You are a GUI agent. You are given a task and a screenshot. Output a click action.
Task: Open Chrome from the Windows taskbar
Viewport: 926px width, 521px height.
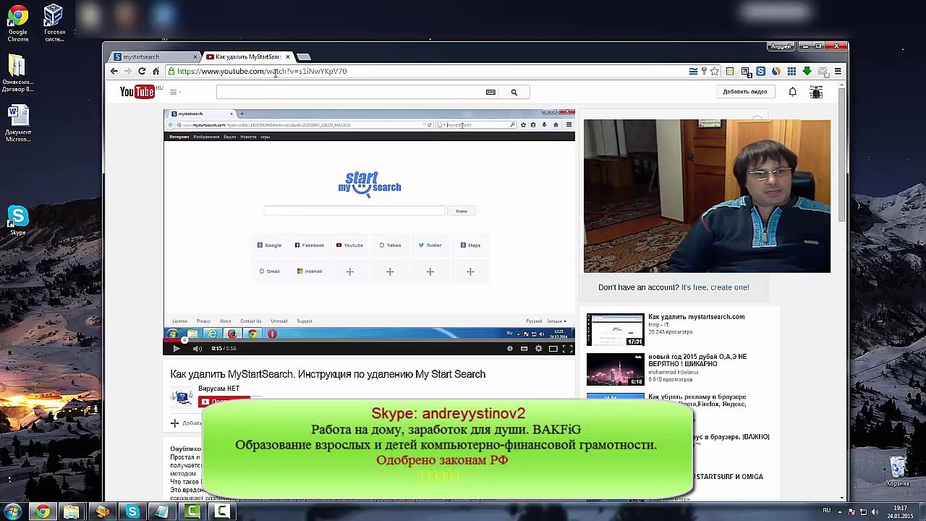(x=43, y=512)
